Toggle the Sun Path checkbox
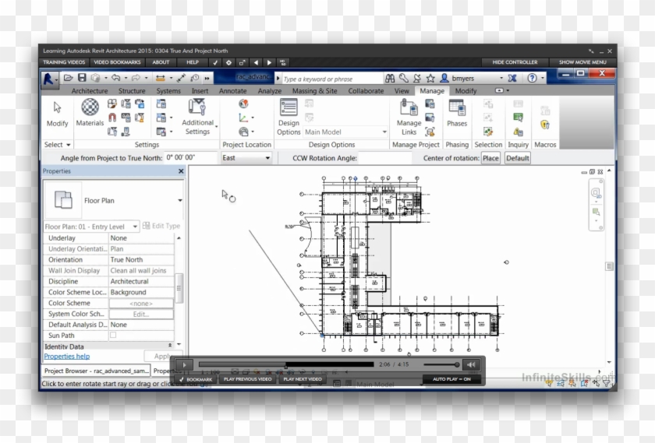 [113, 336]
